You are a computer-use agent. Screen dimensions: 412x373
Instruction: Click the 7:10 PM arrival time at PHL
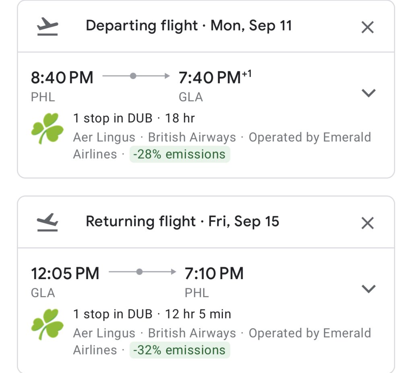(x=214, y=274)
